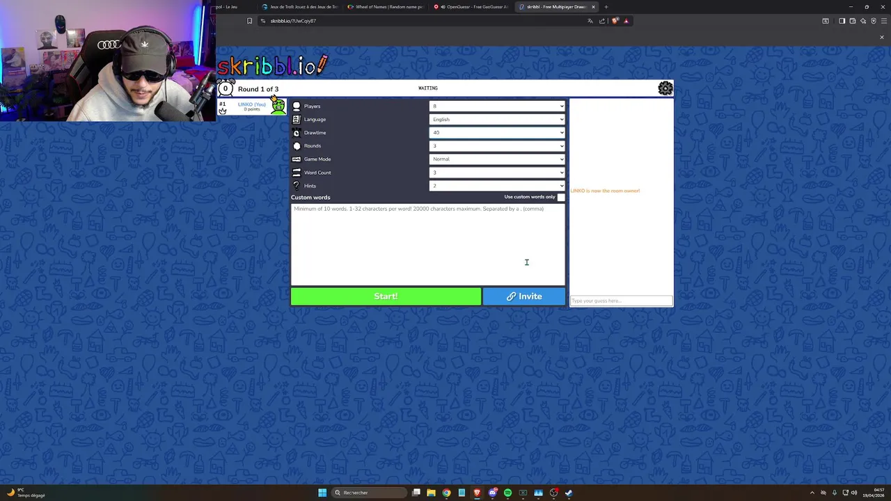This screenshot has width=891, height=501.
Task: Click the translate page icon
Action: pyautogui.click(x=590, y=21)
